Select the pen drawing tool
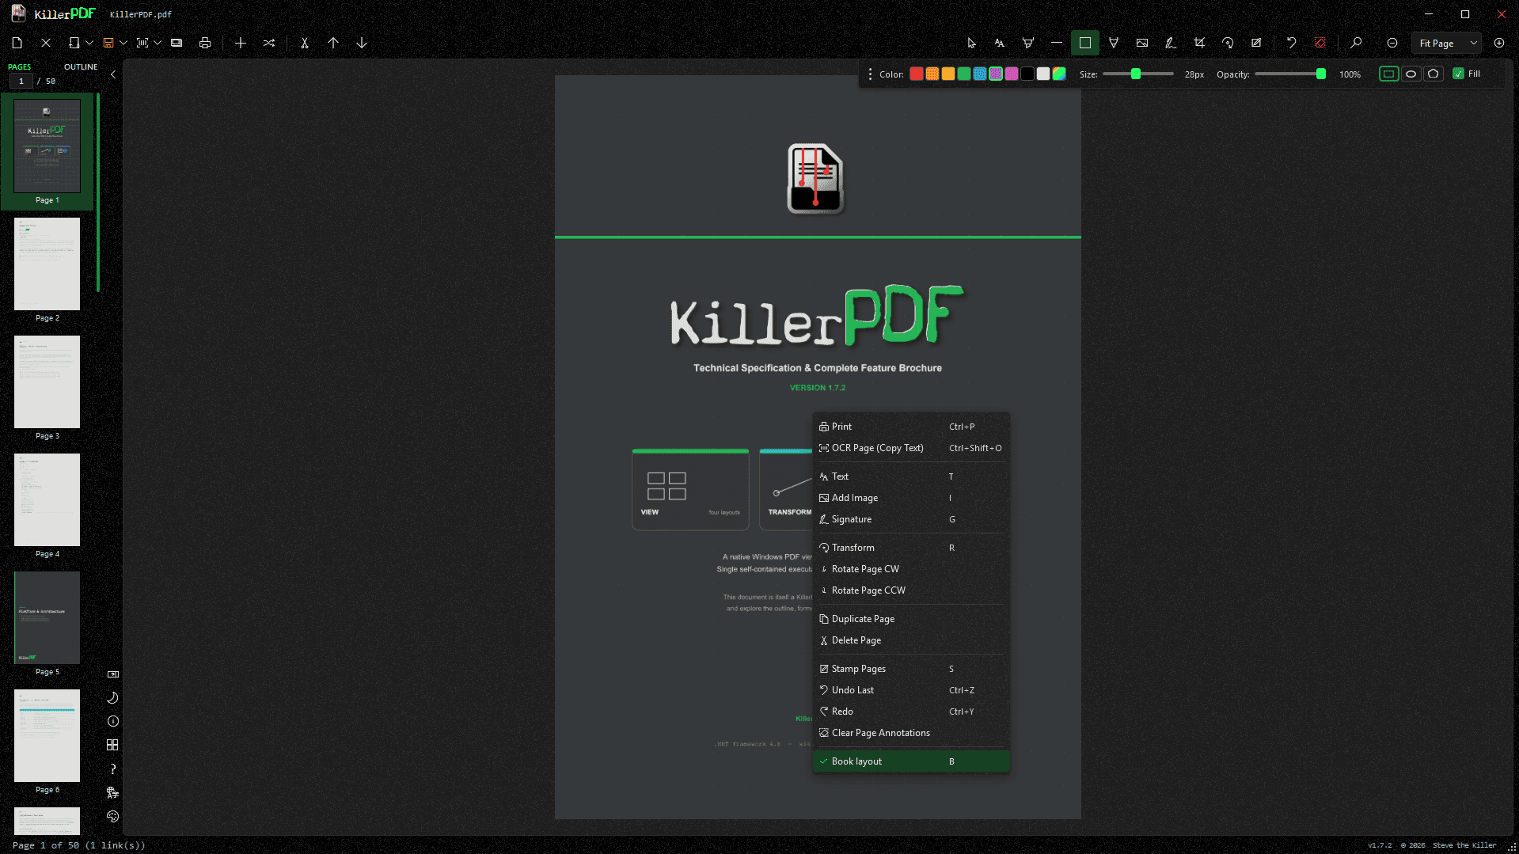This screenshot has width=1519, height=854. (1114, 43)
